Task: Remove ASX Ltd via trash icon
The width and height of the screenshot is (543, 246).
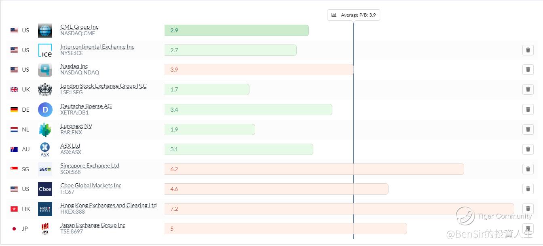Action: pyautogui.click(x=528, y=149)
